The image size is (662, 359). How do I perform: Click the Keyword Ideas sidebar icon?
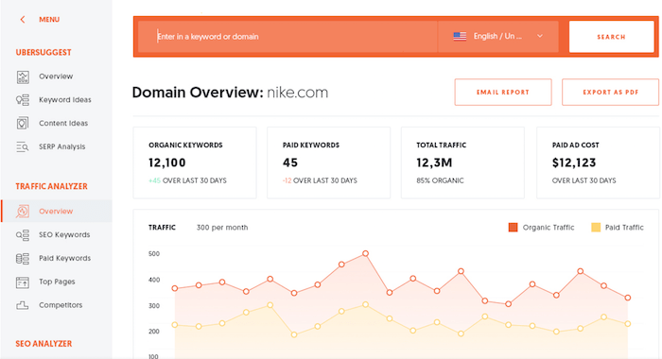coord(23,100)
